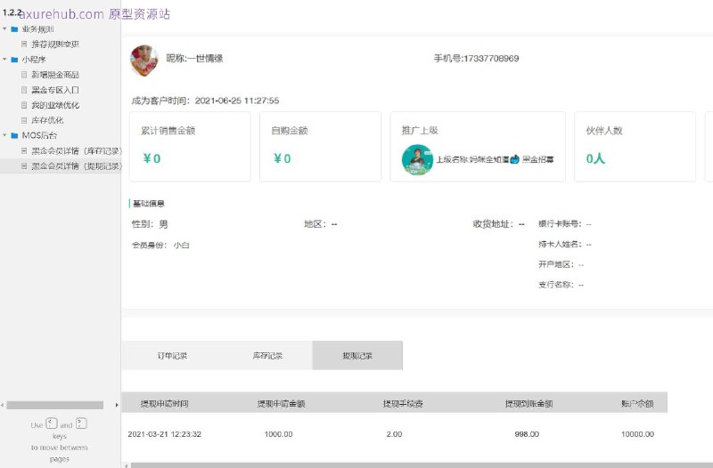This screenshot has height=468, width=713.
Task: Click the 推广上级 round avatar
Action: 417,159
